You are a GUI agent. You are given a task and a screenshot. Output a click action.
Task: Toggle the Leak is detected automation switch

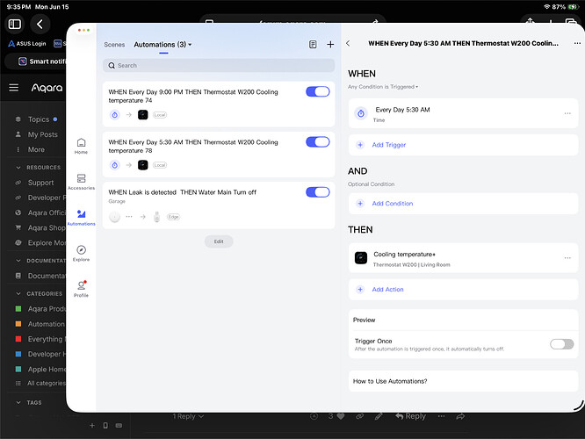click(317, 192)
